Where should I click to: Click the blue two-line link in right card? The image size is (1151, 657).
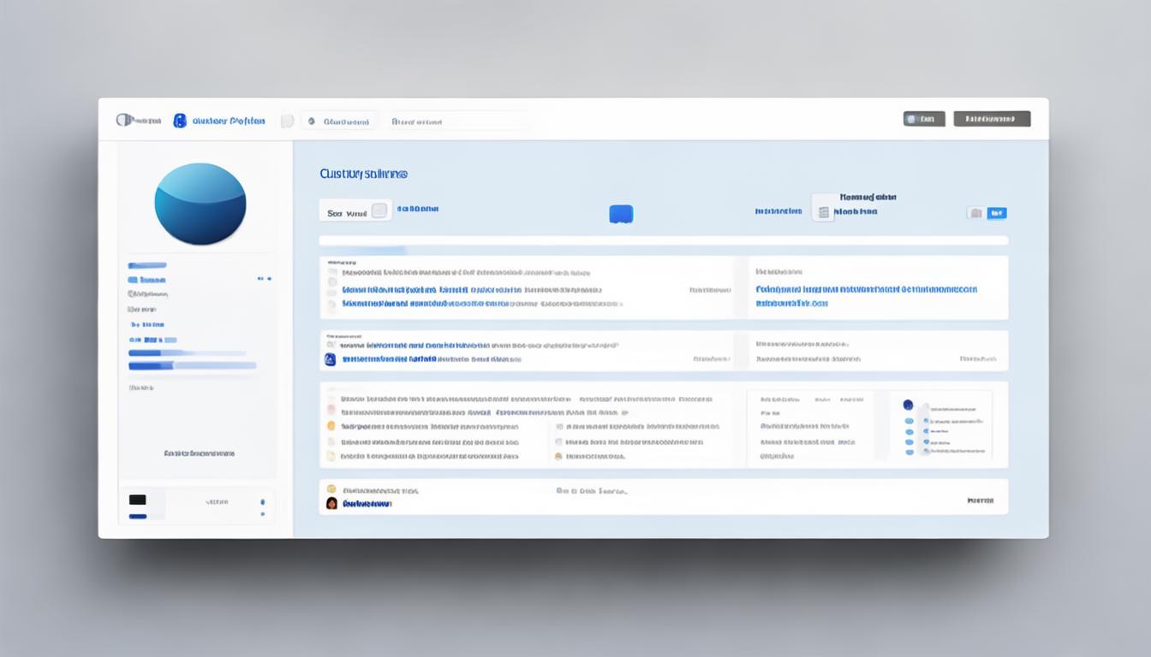coord(865,296)
